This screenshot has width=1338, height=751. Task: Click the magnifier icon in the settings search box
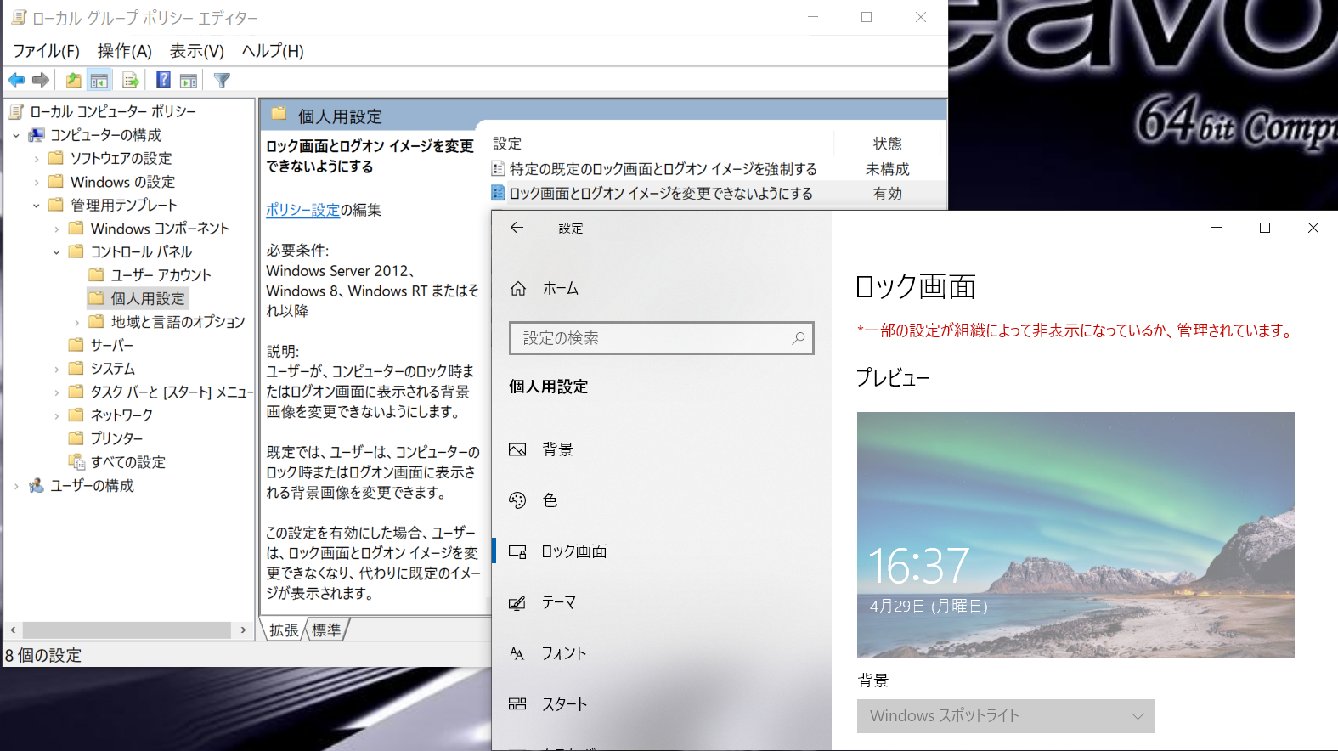pos(799,338)
